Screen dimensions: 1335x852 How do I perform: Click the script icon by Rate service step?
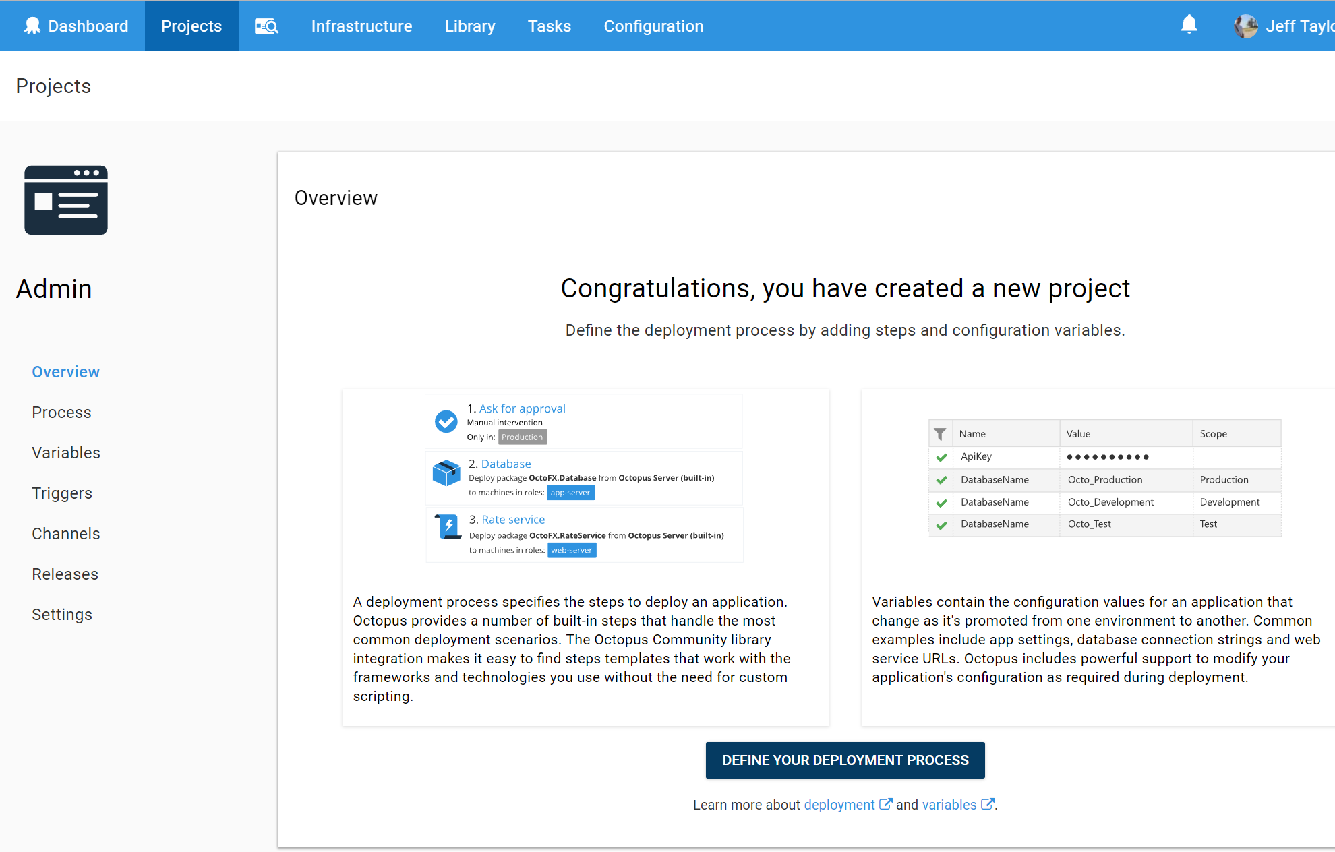coord(447,527)
